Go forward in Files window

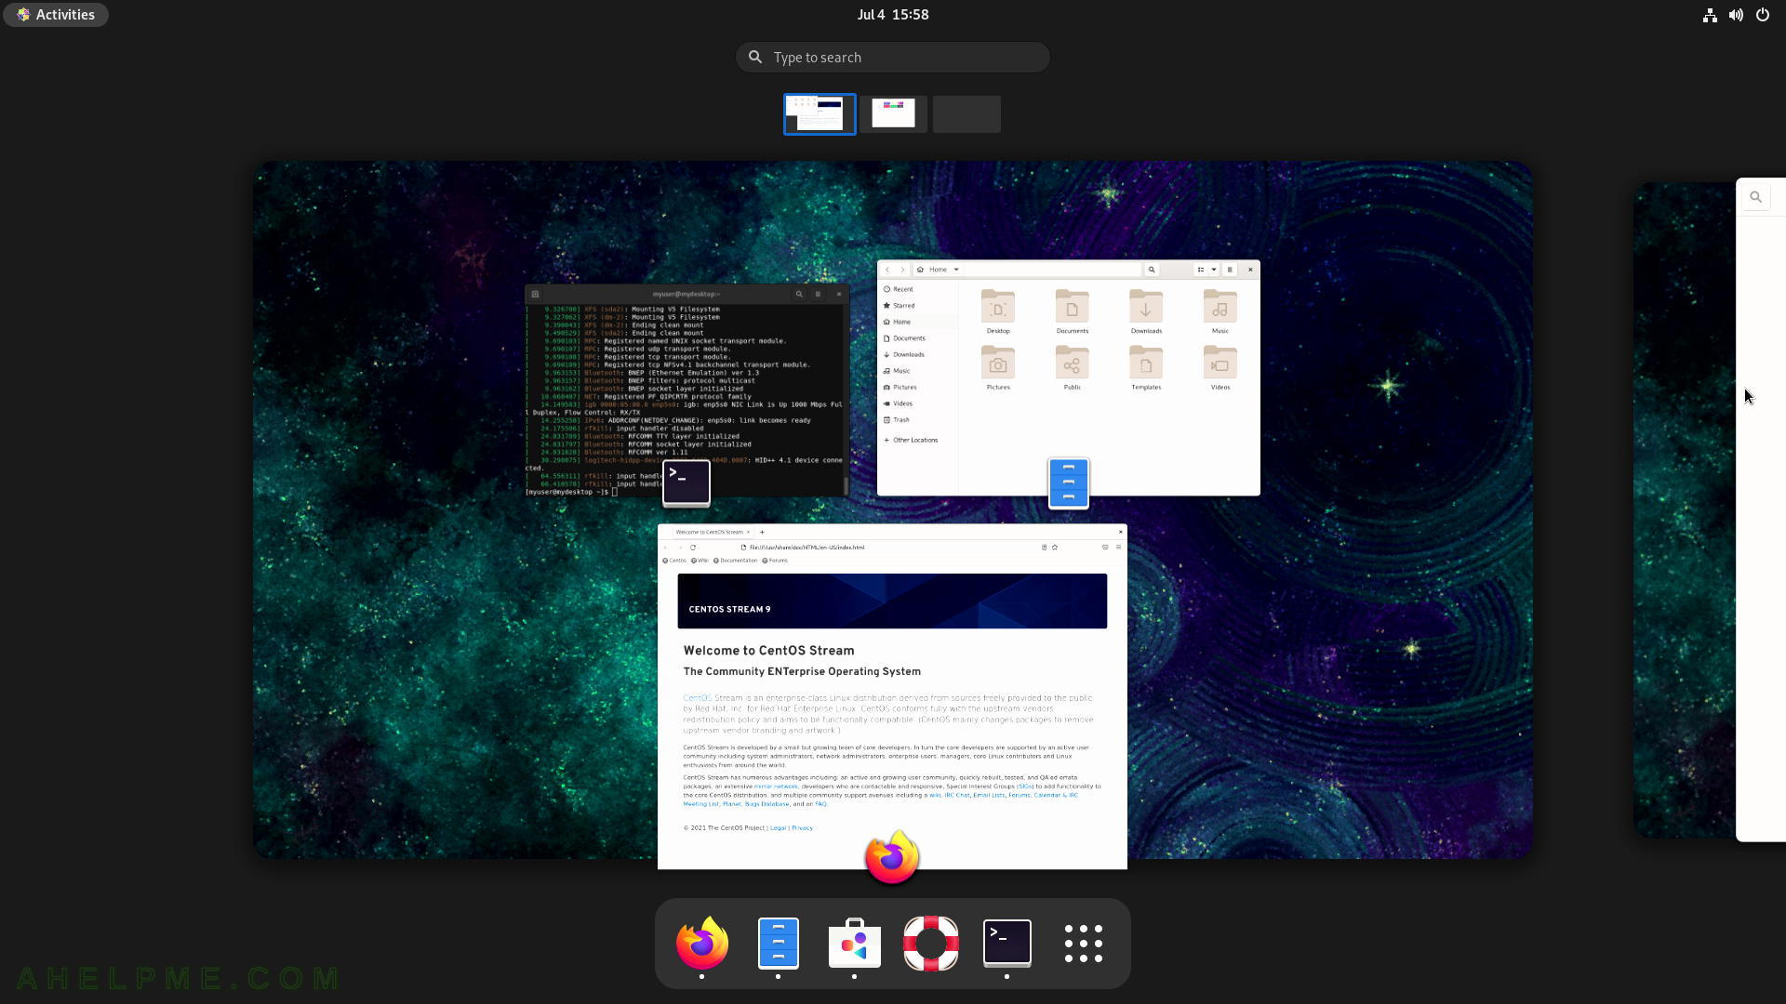(x=902, y=270)
